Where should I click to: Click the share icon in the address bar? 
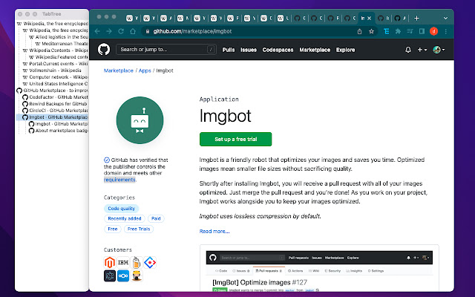[360, 31]
